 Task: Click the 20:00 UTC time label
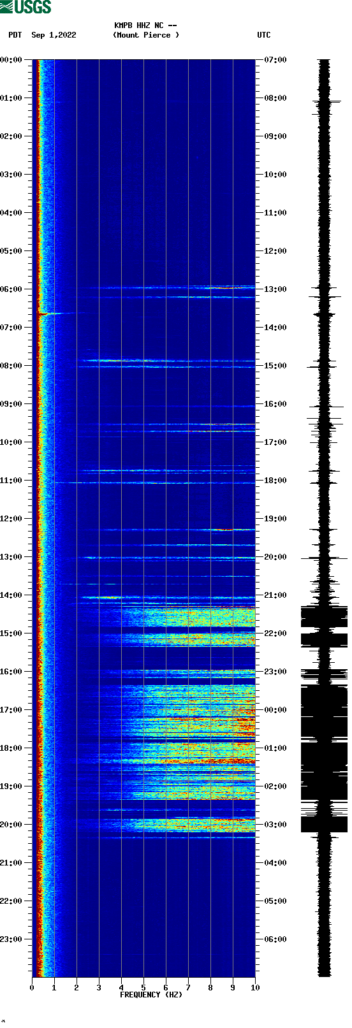275,557
